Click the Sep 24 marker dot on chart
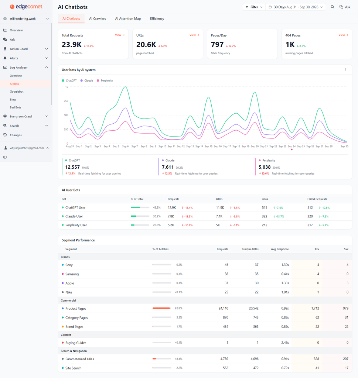358x378 pixels. [x=291, y=150]
